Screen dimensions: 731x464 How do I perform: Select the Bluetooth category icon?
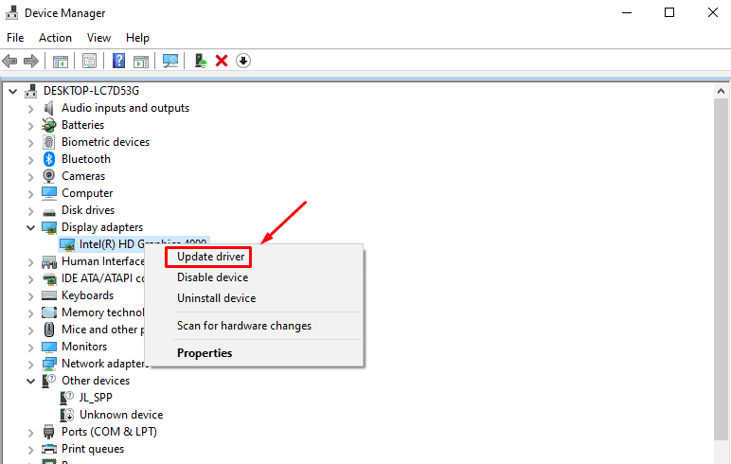pyautogui.click(x=49, y=159)
